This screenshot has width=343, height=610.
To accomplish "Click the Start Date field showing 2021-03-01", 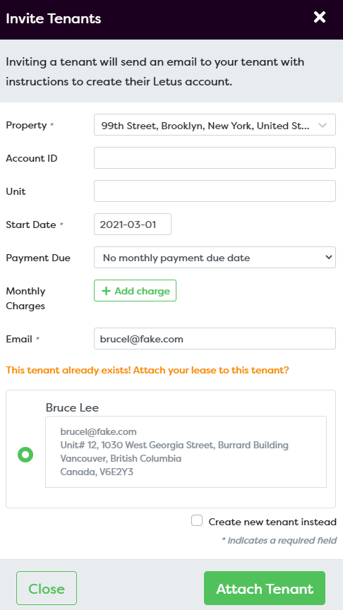I will tap(133, 224).
